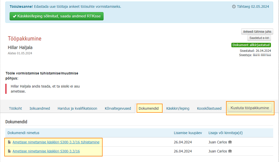This screenshot has width=279, height=162.
Task: Click briefcase icon in first Juan Carlos row
Action: (230, 142)
